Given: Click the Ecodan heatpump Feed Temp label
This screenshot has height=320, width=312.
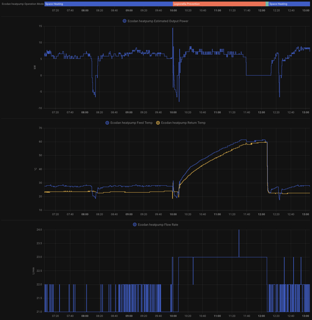Looking at the screenshot, I should click(x=131, y=123).
